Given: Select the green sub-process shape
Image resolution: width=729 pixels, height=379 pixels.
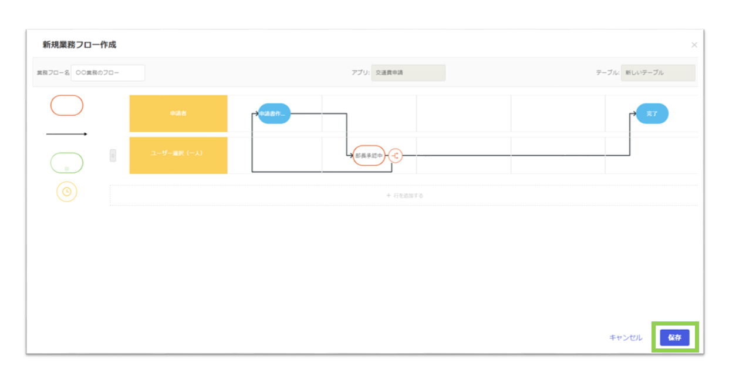Looking at the screenshot, I should pyautogui.click(x=67, y=163).
